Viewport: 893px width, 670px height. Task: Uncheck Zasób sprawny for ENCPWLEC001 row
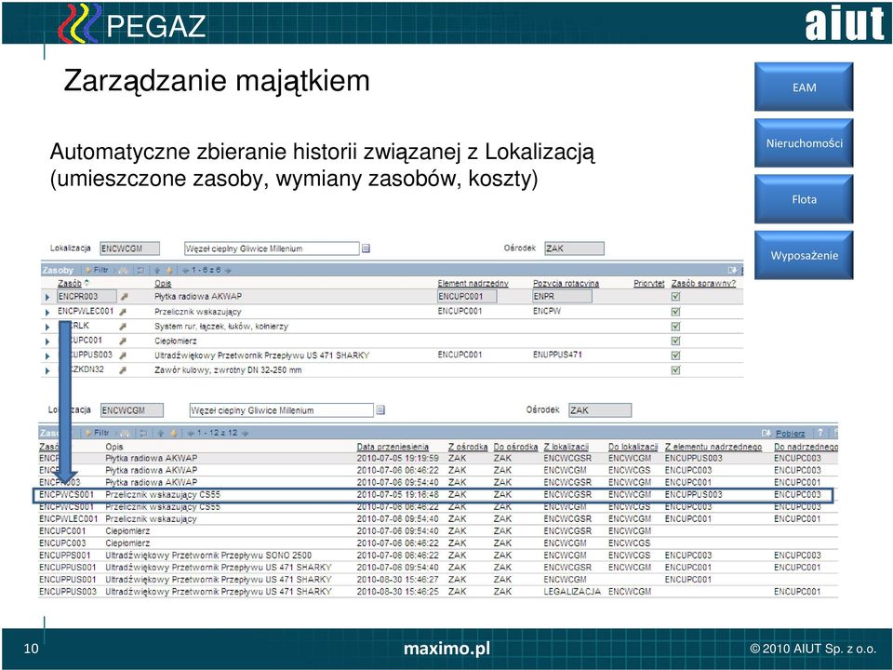coord(675,312)
